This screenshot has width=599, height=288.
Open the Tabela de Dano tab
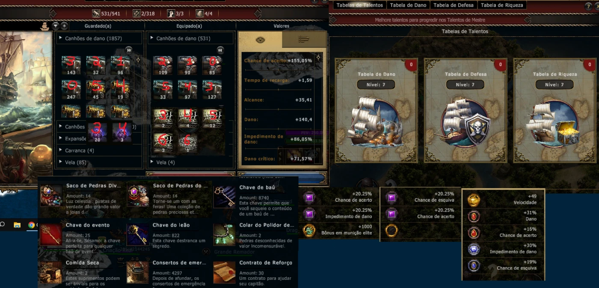click(x=408, y=5)
